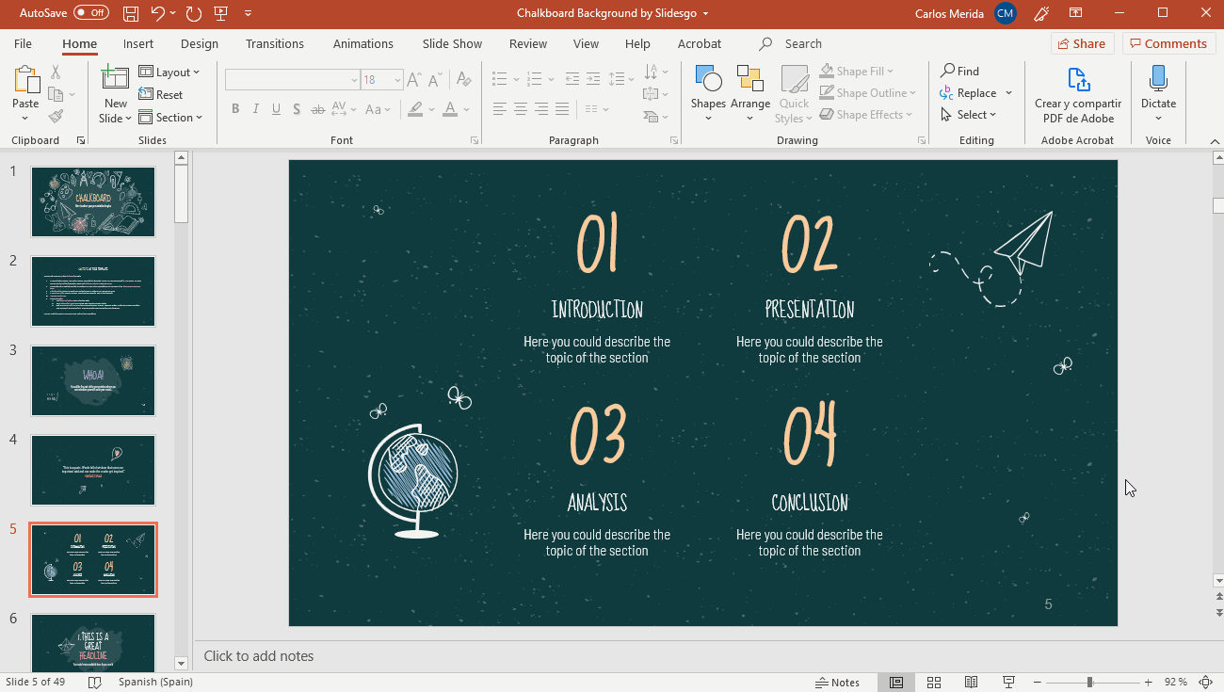Activate the Format Painter brush
Image resolution: width=1224 pixels, height=692 pixels.
(56, 117)
